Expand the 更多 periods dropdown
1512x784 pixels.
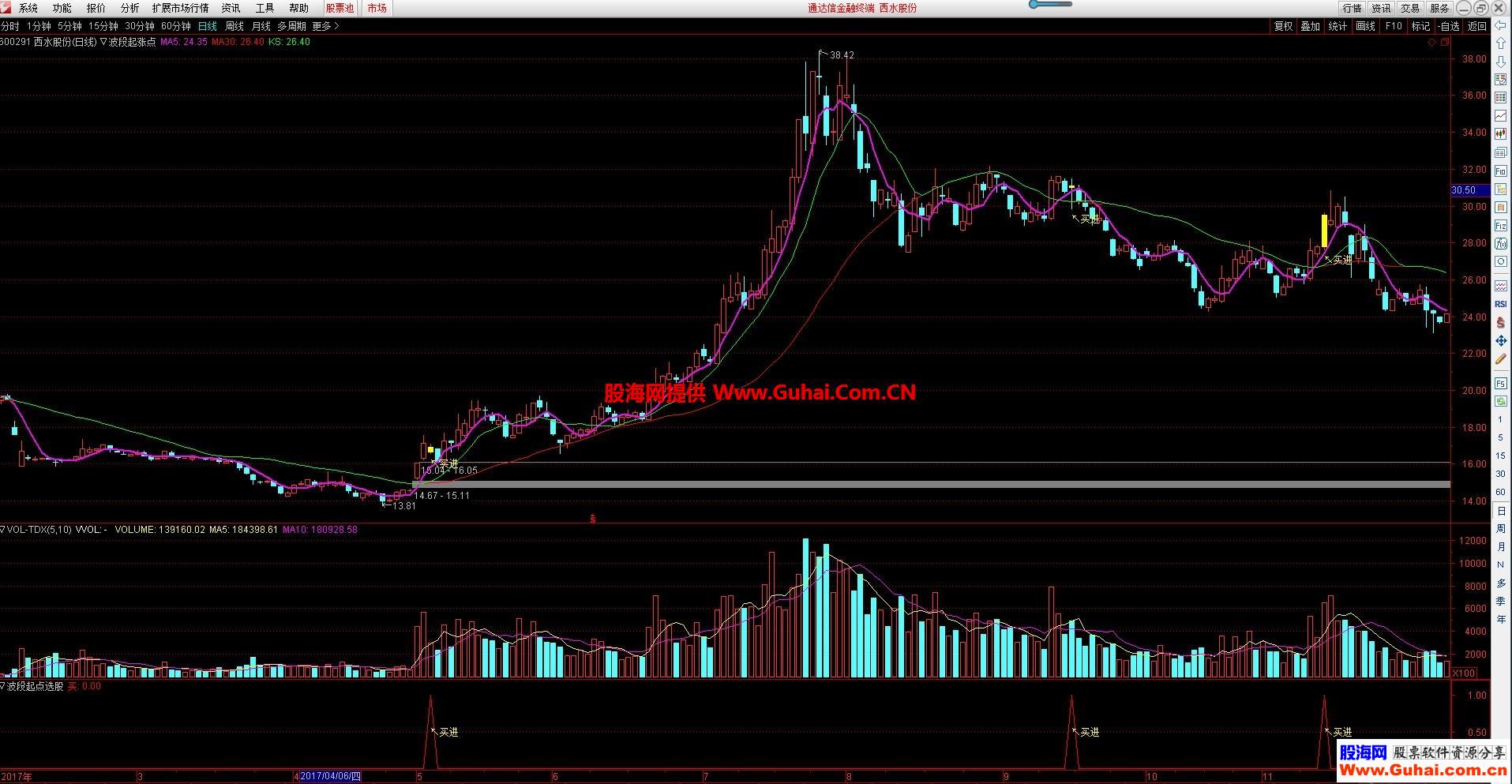point(326,26)
